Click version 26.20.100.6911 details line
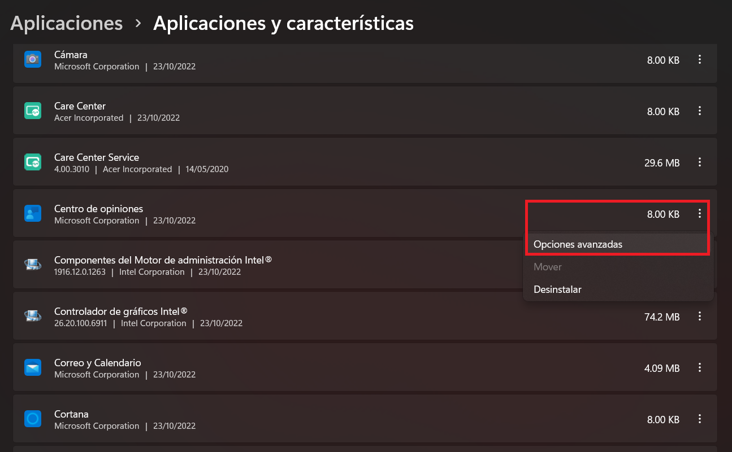The width and height of the screenshot is (732, 452). (148, 323)
